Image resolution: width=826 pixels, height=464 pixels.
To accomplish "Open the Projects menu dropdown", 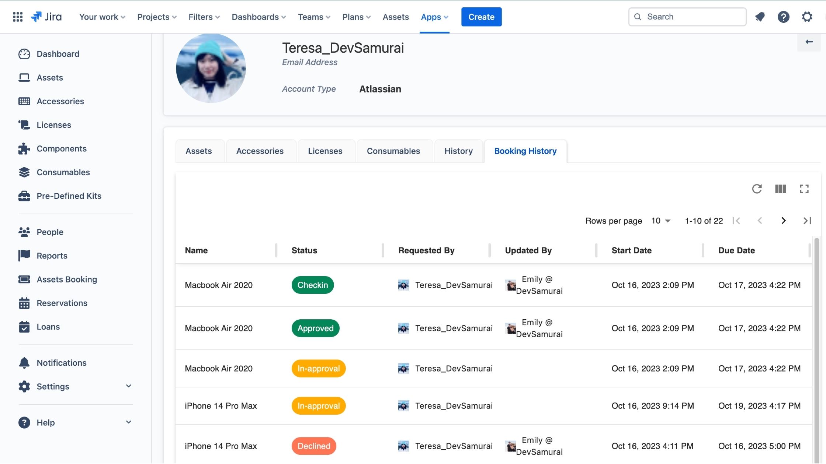I will [x=157, y=17].
